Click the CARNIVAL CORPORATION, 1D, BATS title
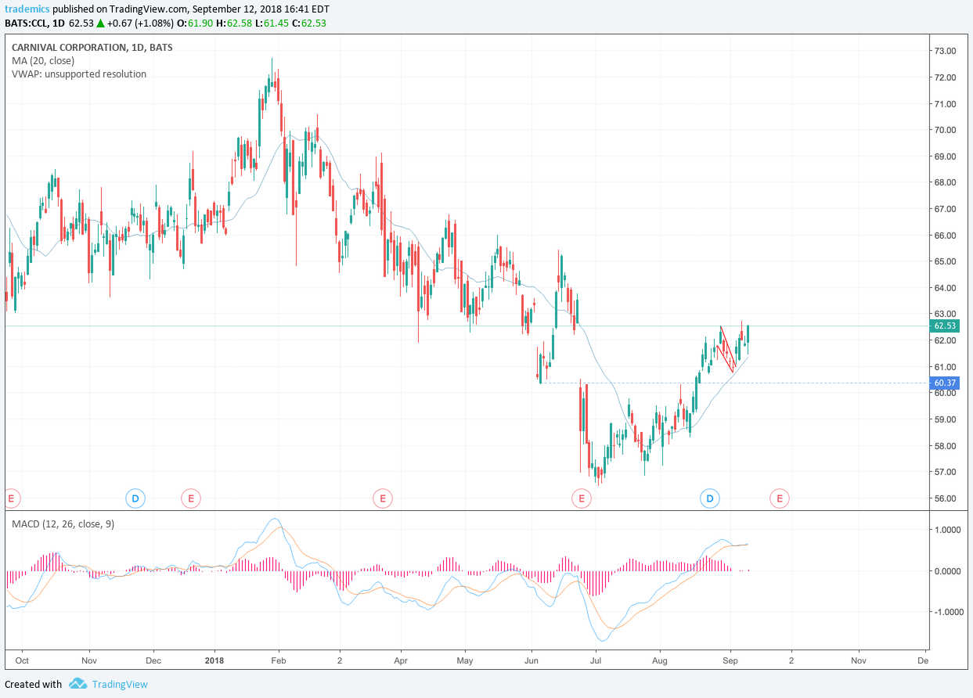 pos(92,48)
